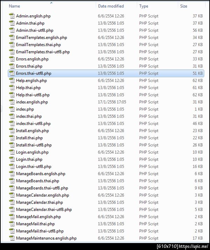210x250 pixels.
Task: Select the ManageMail.english.php file name
Action: click(x=38, y=217)
